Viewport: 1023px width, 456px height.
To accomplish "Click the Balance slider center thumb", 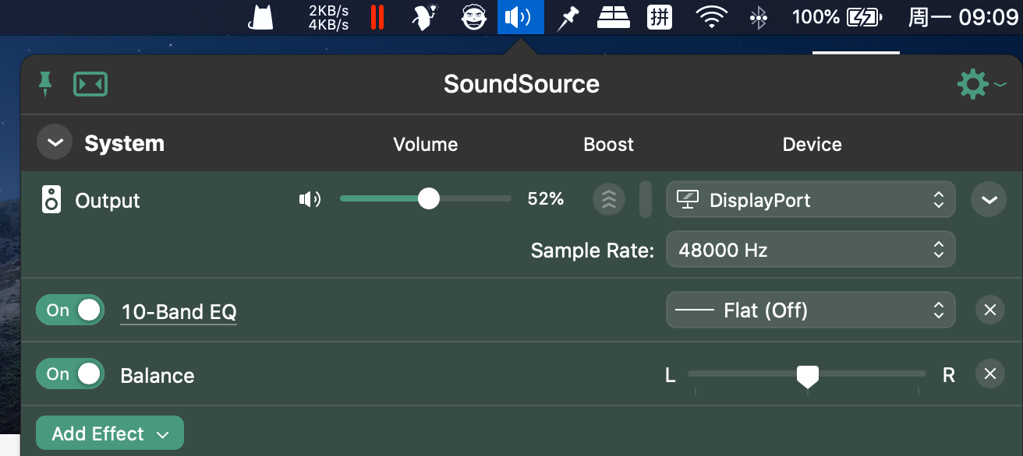I will click(x=808, y=376).
